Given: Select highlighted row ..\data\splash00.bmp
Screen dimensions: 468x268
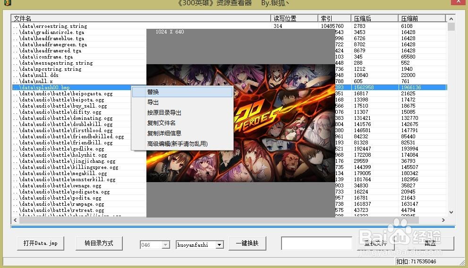Looking at the screenshot, I should [229, 87].
